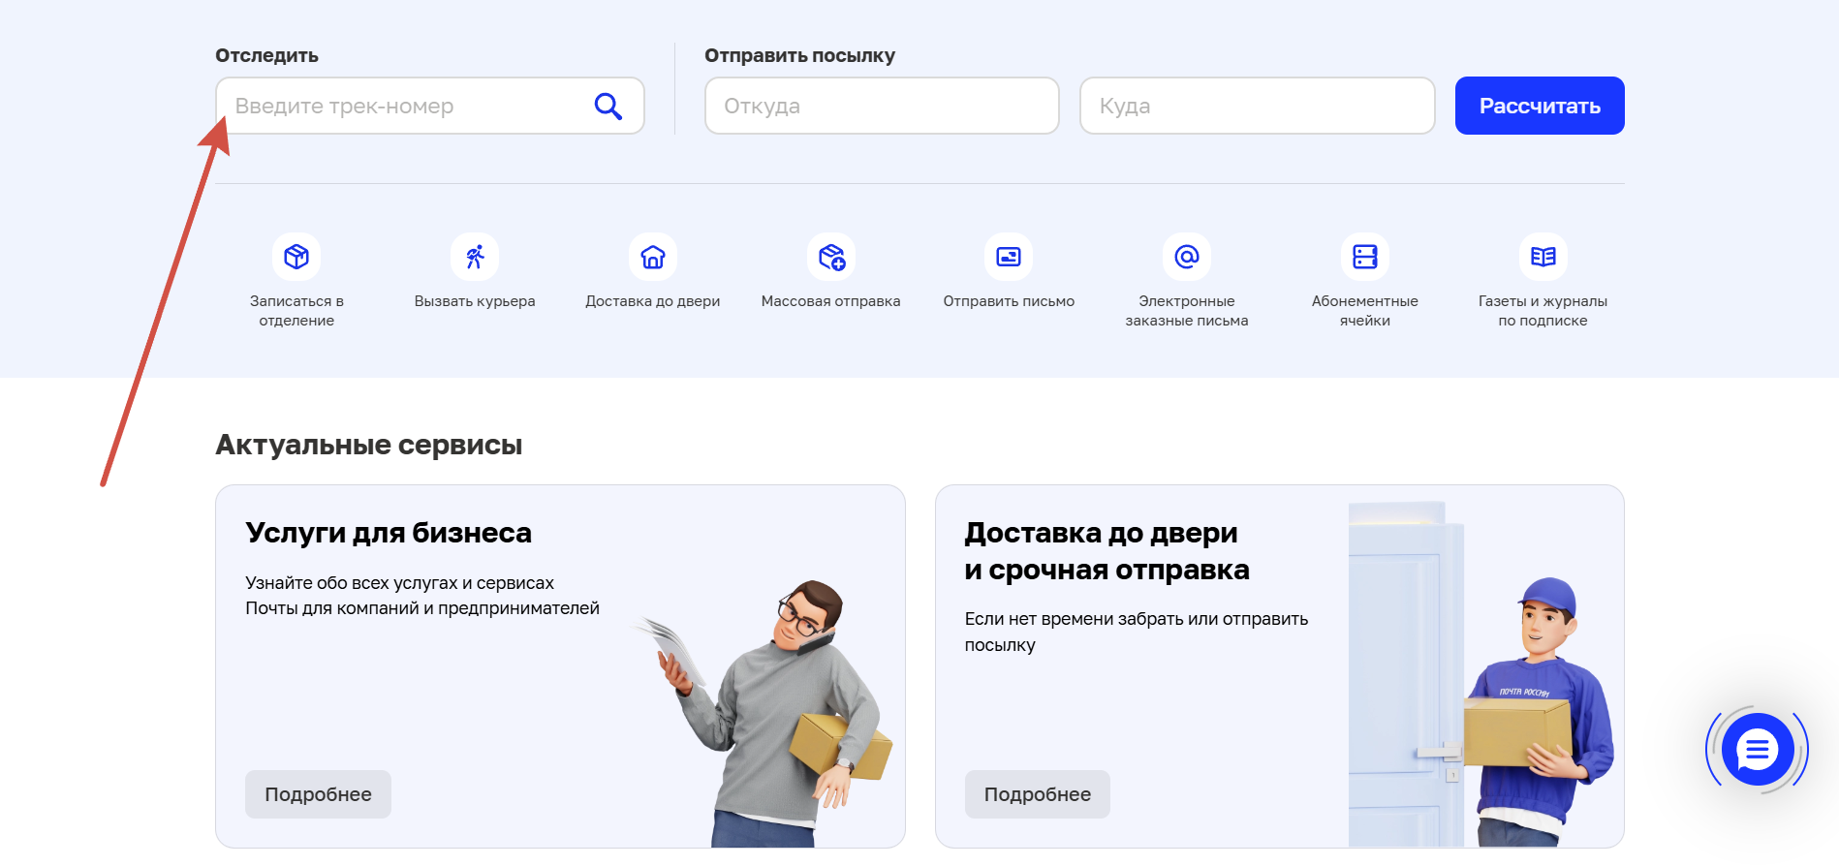The width and height of the screenshot is (1839, 866).
Task: Select the Вызвать курьера running man icon
Action: (475, 257)
